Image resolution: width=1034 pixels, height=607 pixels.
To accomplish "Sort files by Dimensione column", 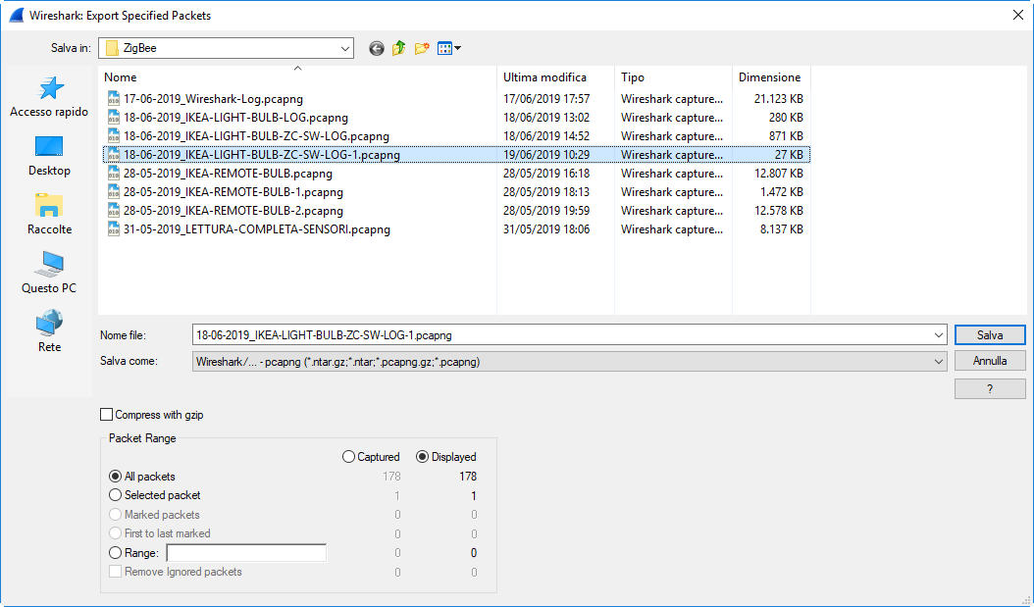I will 771,77.
